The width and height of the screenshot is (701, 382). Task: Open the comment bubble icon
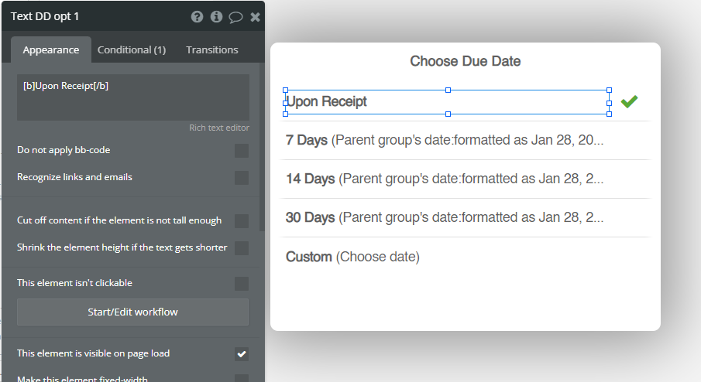click(235, 16)
